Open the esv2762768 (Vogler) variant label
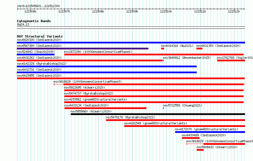Viewport: 253px width, 161px height. coord(235,58)
